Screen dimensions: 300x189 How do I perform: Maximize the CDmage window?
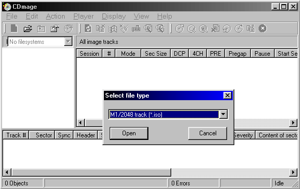coord(284,7)
